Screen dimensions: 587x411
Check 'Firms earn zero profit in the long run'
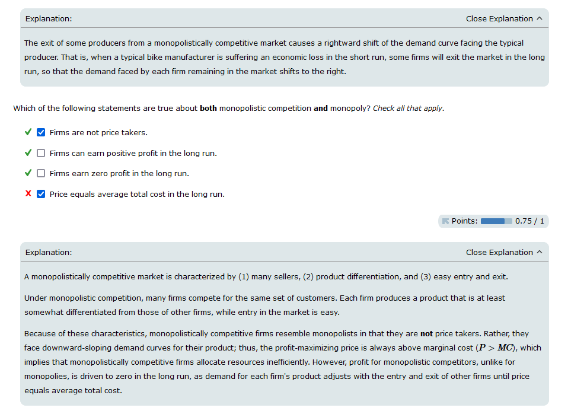click(40, 173)
